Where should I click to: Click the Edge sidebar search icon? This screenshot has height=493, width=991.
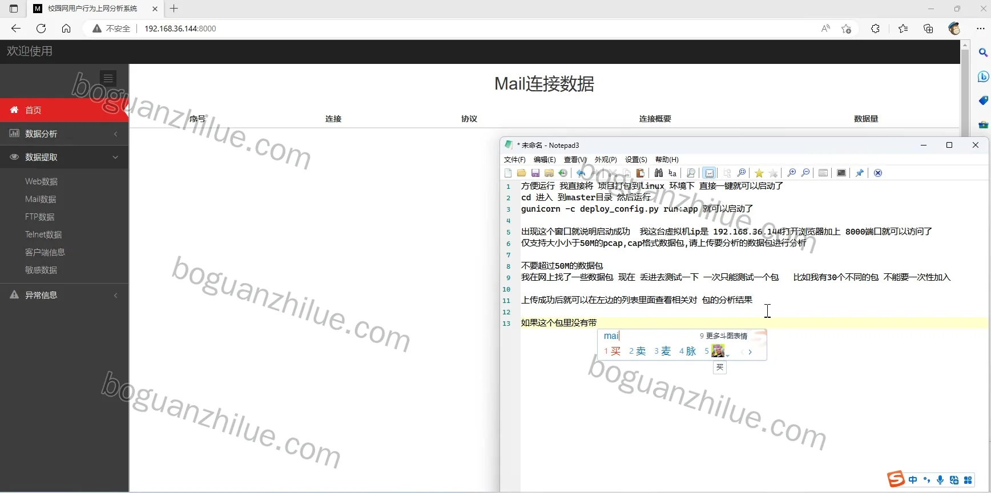coord(983,52)
